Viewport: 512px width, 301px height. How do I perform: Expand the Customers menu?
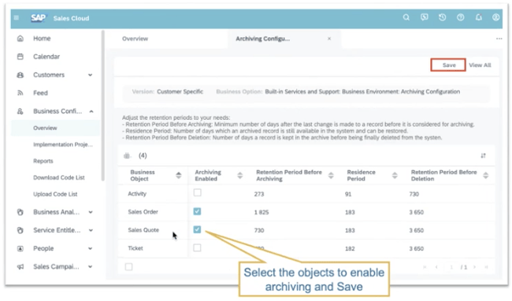(x=91, y=75)
